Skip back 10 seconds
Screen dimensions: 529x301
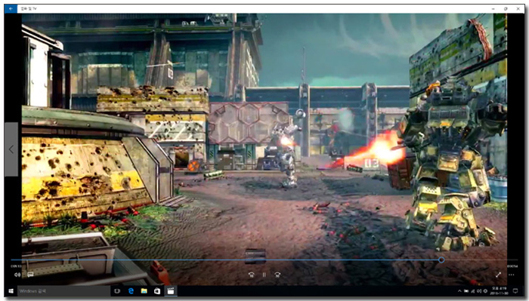pyautogui.click(x=252, y=275)
